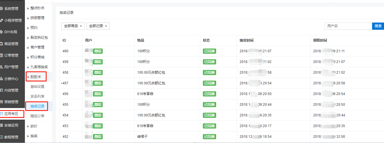
Task: Open 奖品列表 under 刮刮卡
Action: click(x=38, y=96)
